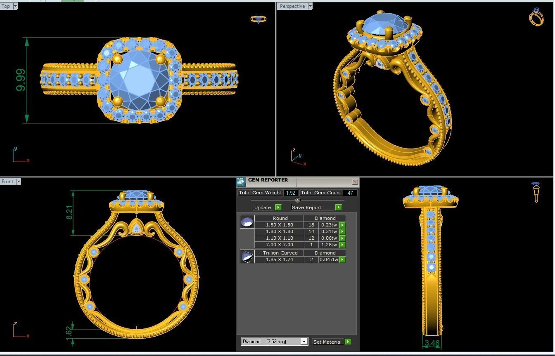Click green arrow for 1.10 X 1.10 row
The height and width of the screenshot is (356, 555).
click(342, 238)
